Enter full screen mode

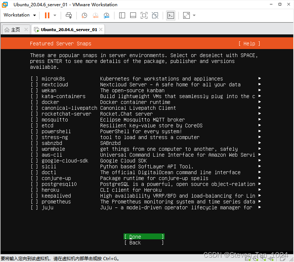pyautogui.click(x=144, y=15)
